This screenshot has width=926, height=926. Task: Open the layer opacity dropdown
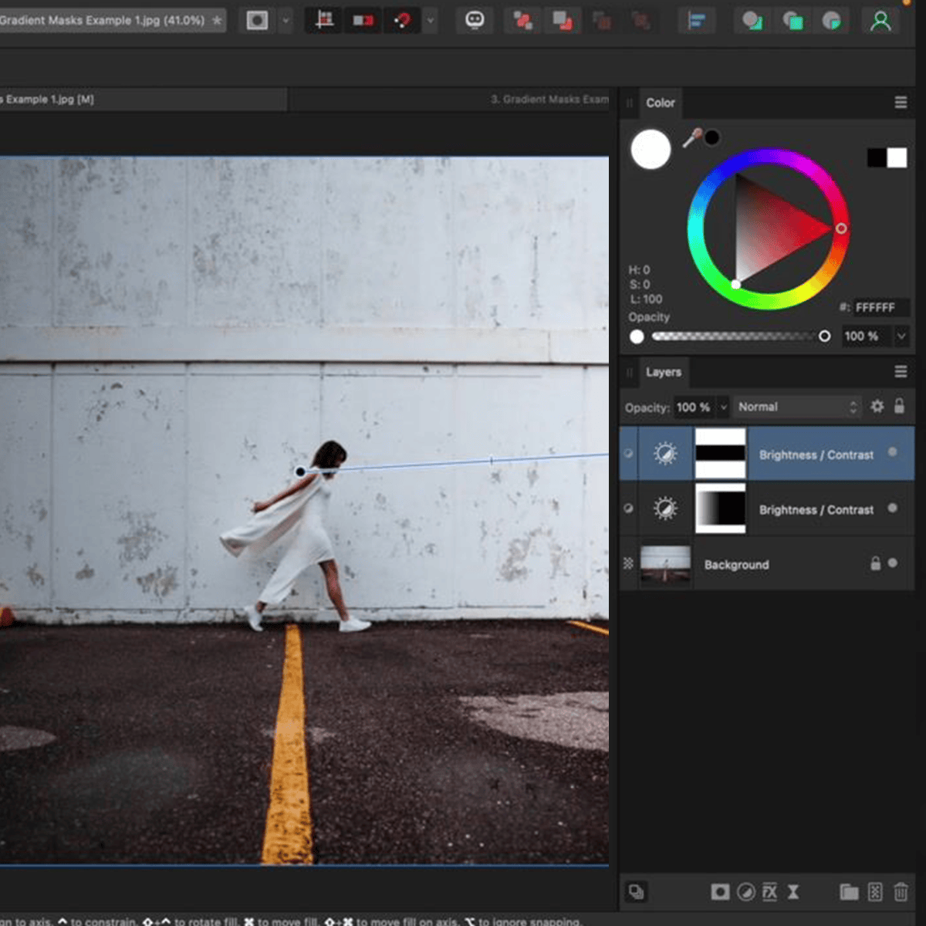[723, 407]
